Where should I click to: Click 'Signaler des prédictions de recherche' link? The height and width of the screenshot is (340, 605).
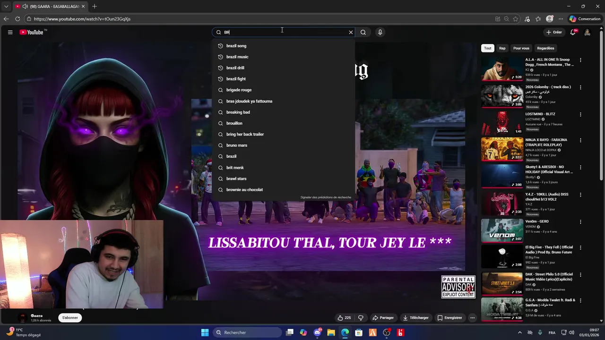[x=326, y=197]
